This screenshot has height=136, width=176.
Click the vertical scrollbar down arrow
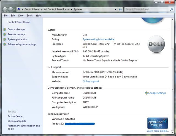(173, 132)
